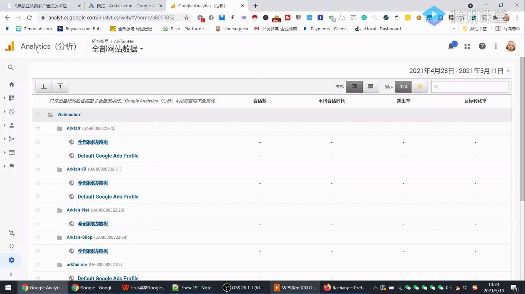Image resolution: width=525 pixels, height=294 pixels.
Task: Open the Acquisition reports icon in sidebar
Action: (x=11, y=139)
